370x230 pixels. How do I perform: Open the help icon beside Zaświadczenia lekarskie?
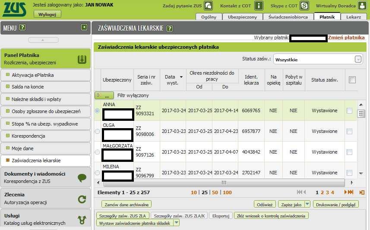tap(170, 28)
